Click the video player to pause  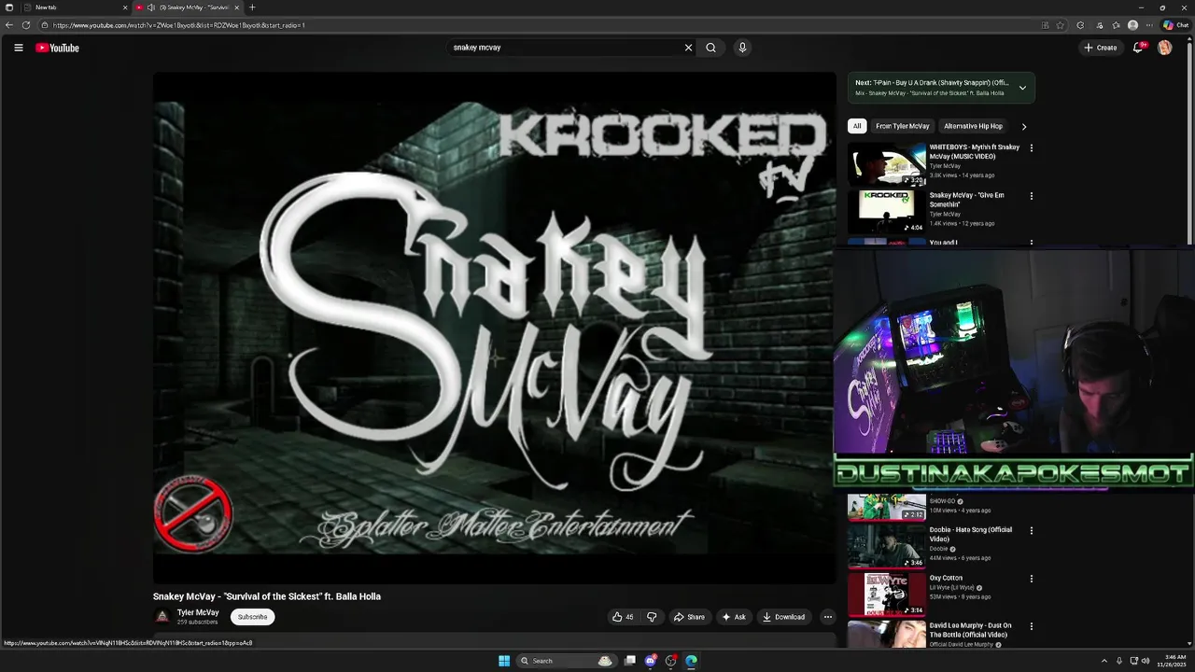(x=495, y=328)
